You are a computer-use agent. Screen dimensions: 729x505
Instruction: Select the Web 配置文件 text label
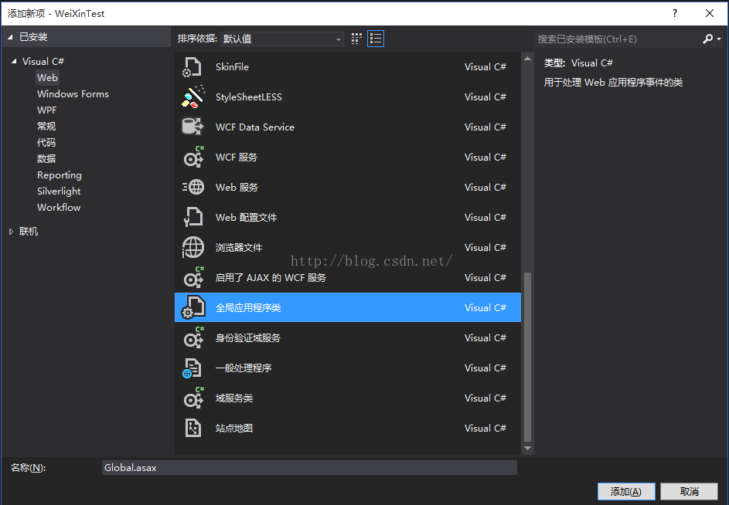[247, 218]
